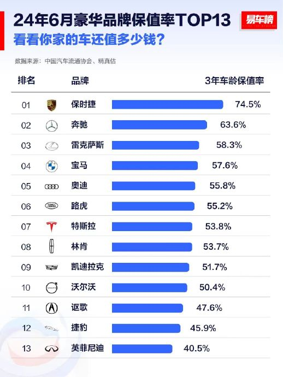Select the Audi four rings logo
Screen dimensions: 283x377
[x=52, y=186]
